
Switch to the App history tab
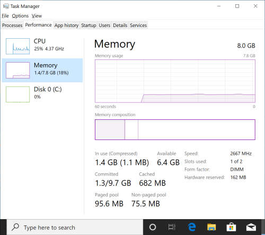(66, 25)
